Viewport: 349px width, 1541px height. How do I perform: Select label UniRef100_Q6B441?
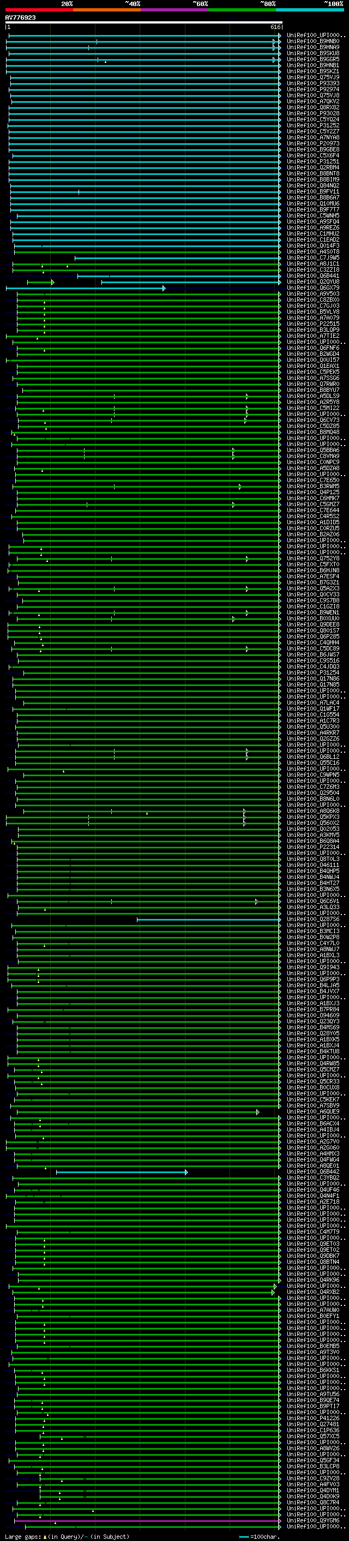(x=312, y=276)
